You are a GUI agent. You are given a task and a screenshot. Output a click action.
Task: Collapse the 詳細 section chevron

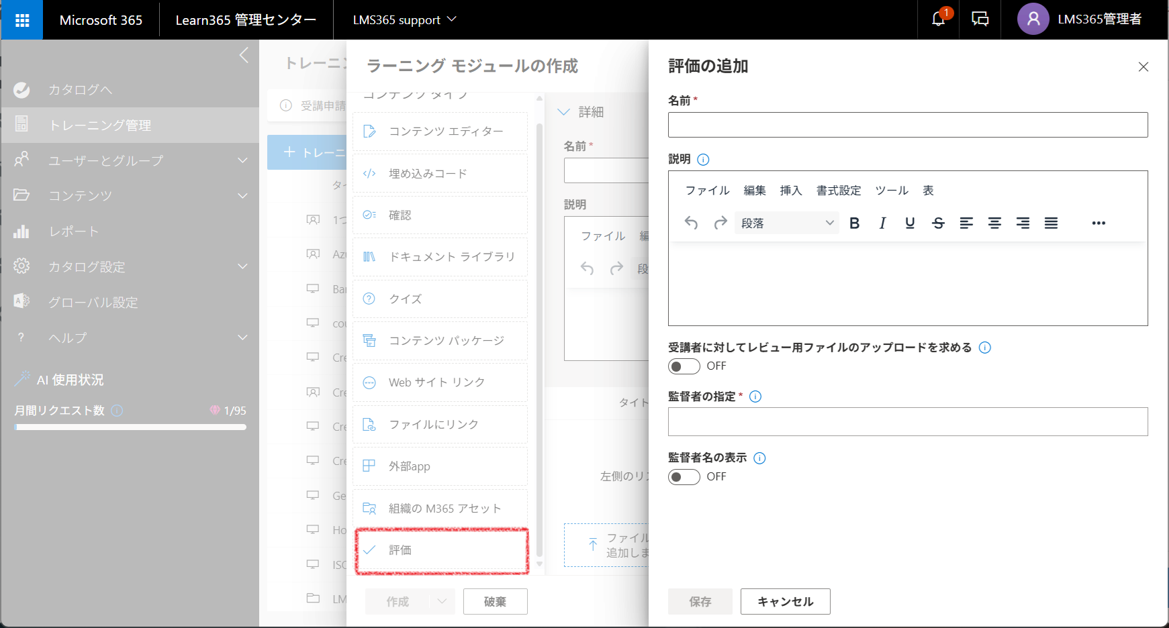tap(564, 112)
